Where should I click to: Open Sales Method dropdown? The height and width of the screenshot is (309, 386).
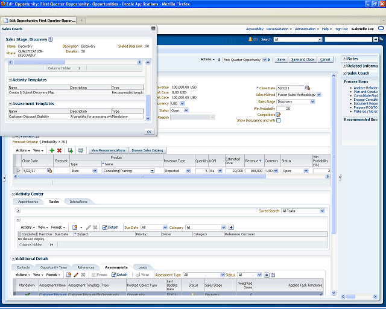(x=319, y=95)
